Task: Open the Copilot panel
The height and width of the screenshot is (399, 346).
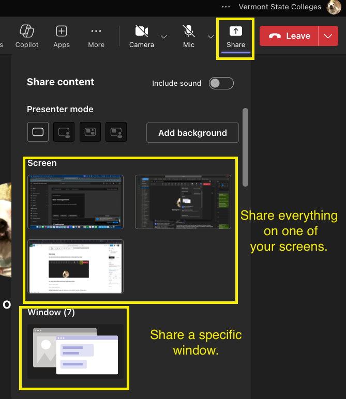Action: (27, 36)
